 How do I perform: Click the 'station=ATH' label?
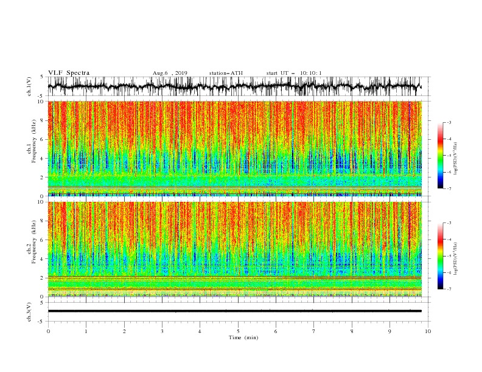click(x=226, y=73)
